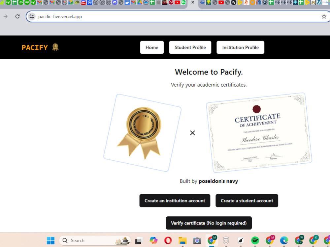Bookmark this page with the star icon
Screen dimensions: 330x247
pos(324,16)
